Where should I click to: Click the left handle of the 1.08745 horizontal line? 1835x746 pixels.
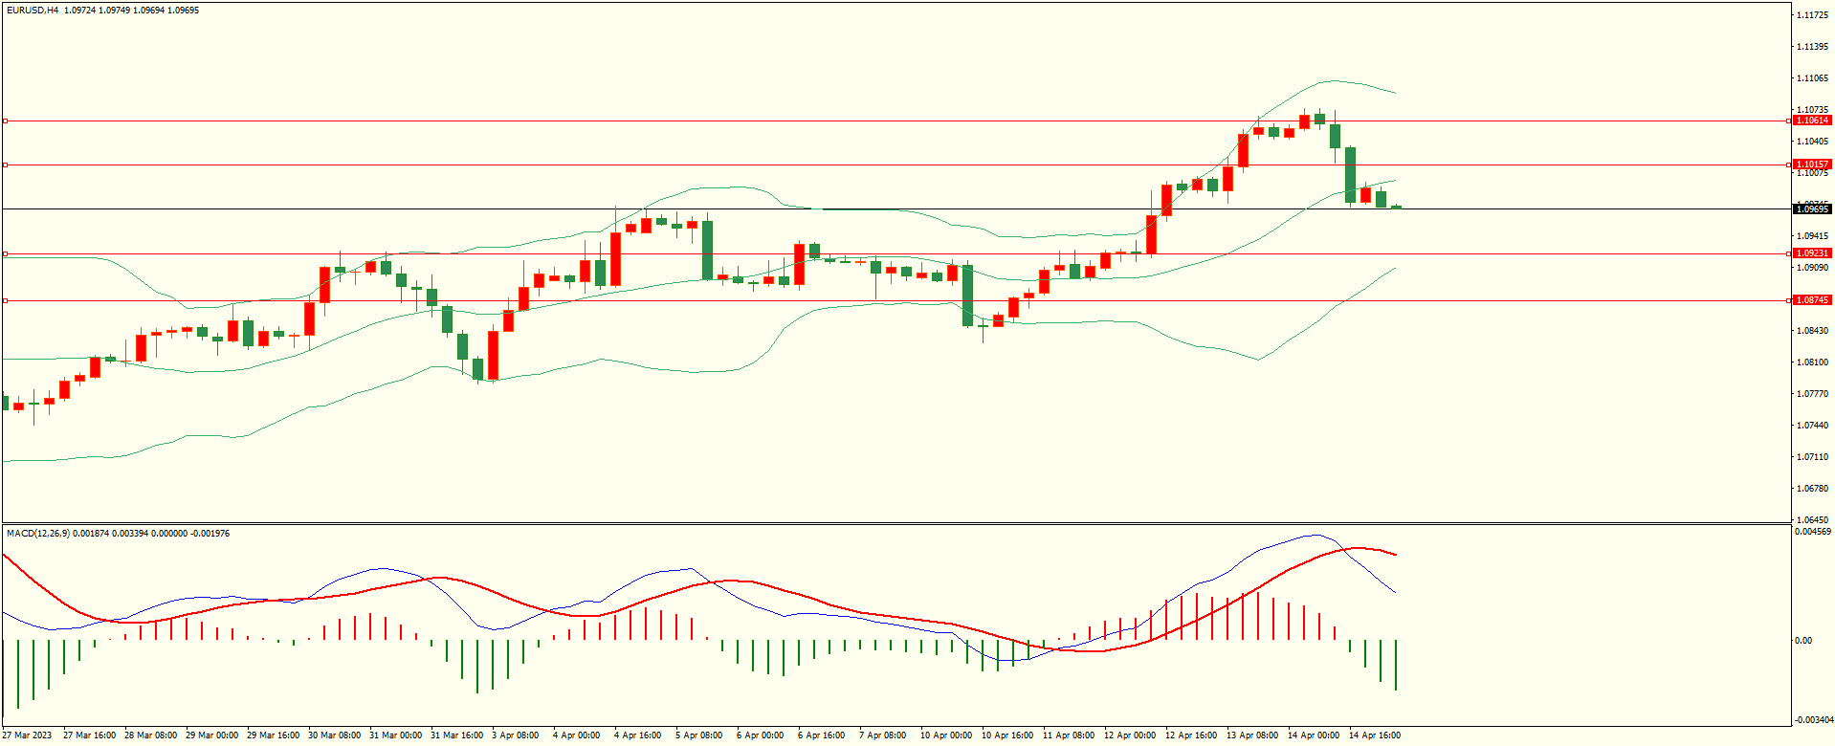[5, 300]
